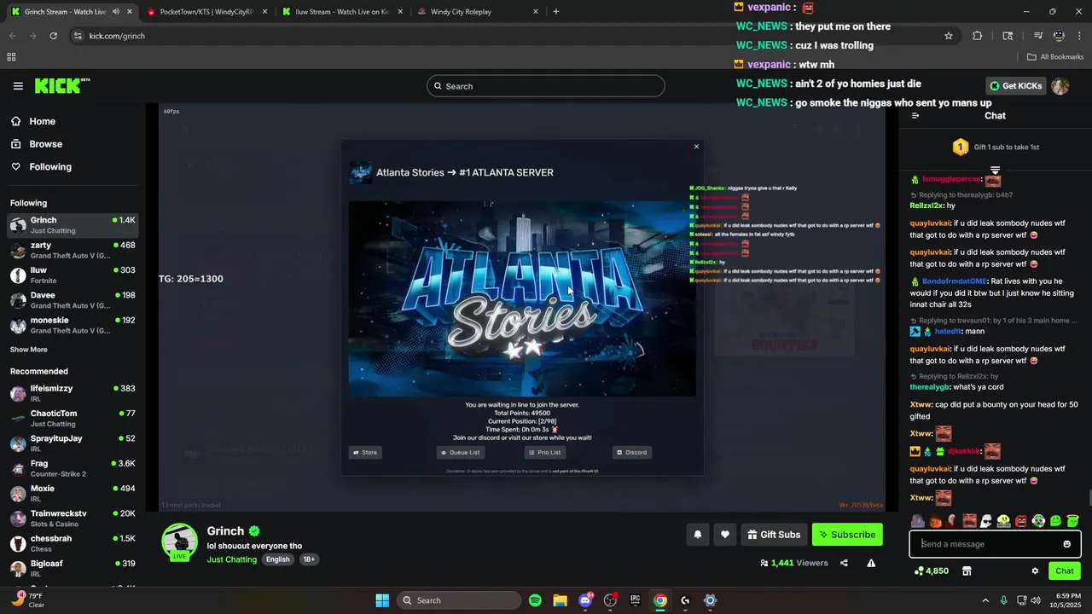Image resolution: width=1092 pixels, height=614 pixels.
Task: Click Atlanta Stories banner image
Action: (x=522, y=298)
